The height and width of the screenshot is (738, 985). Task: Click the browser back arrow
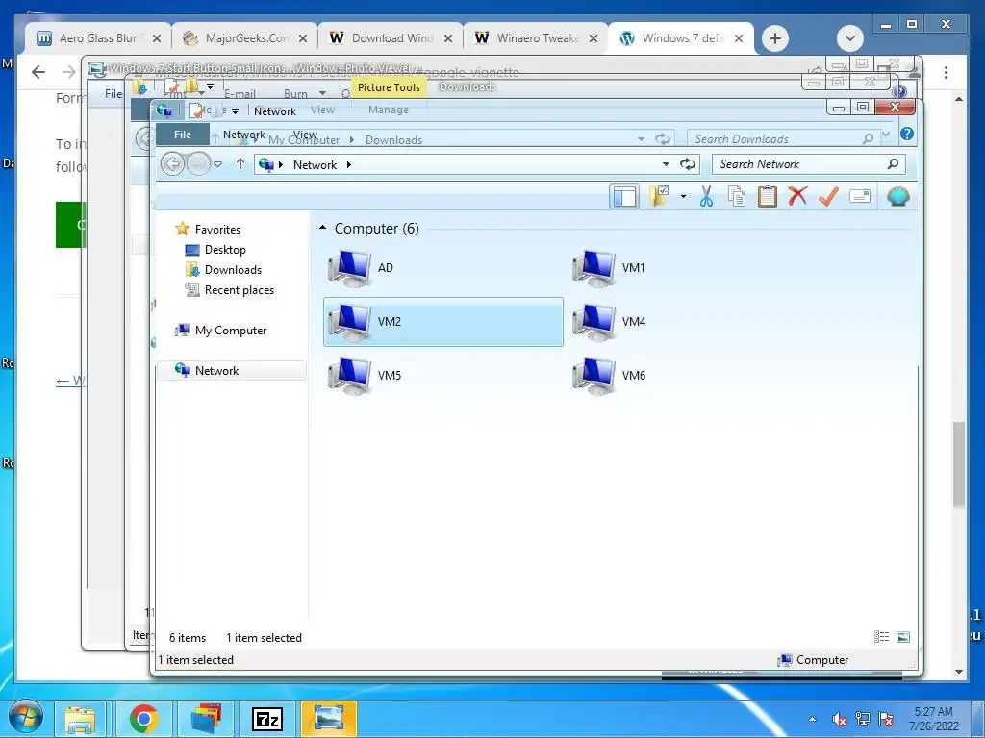pos(38,72)
